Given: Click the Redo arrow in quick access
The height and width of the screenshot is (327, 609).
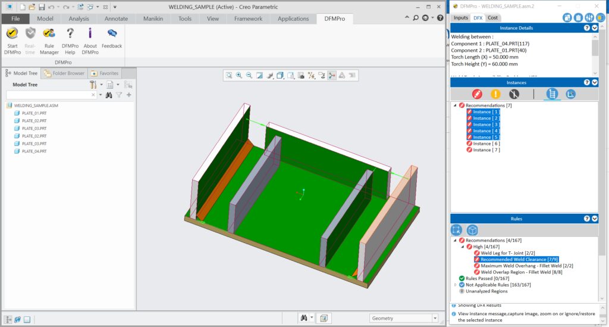Looking at the screenshot, I should tap(66, 7).
